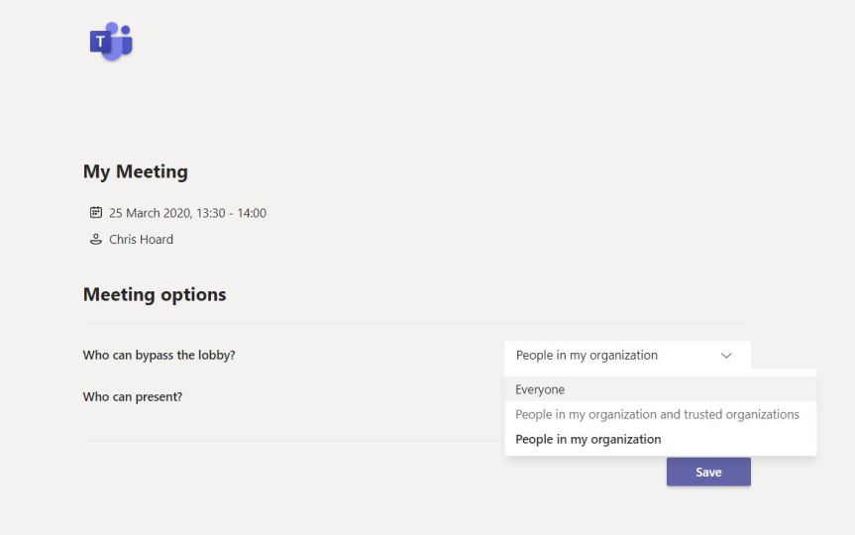Expand the lobby dropdown chevron arrow
This screenshot has width=855, height=535.
coord(726,356)
